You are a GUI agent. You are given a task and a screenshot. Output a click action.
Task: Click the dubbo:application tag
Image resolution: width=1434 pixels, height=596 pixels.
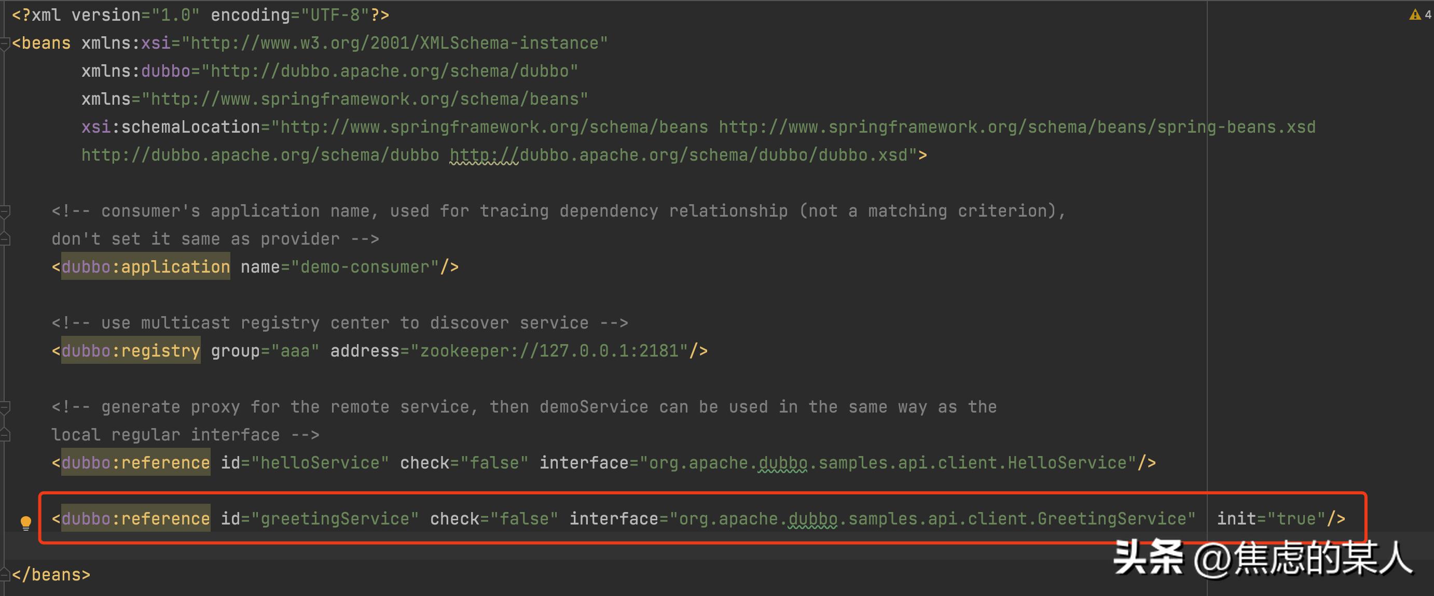[x=145, y=267]
